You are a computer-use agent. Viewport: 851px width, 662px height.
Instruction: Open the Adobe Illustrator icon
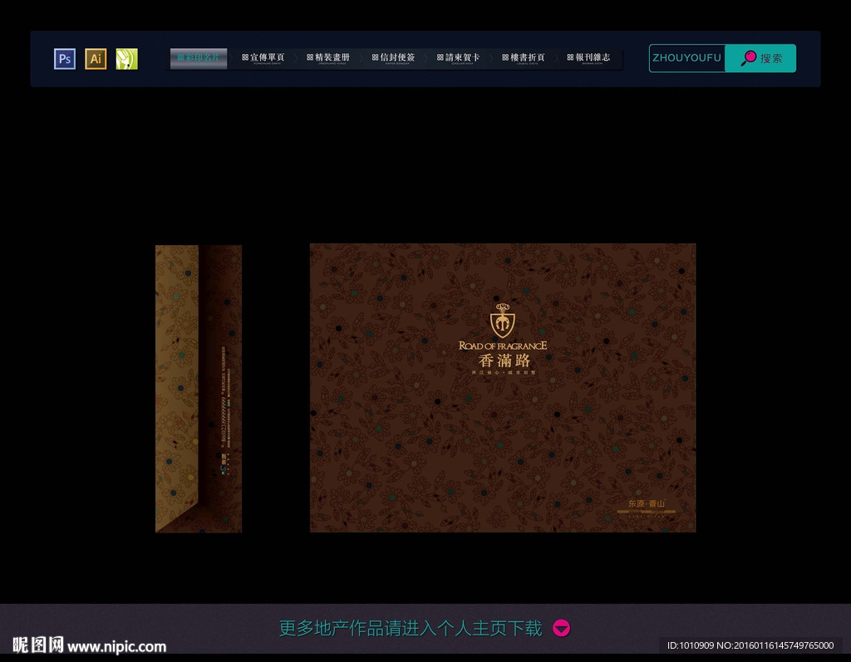[96, 58]
